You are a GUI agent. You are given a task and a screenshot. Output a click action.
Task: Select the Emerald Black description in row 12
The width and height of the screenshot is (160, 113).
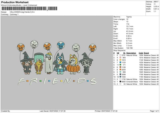(132, 82)
